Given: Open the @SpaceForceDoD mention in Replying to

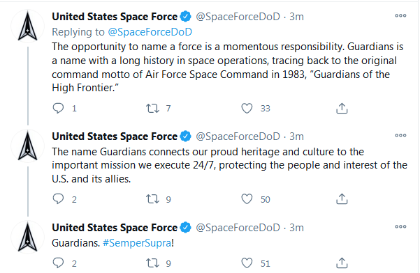Looking at the screenshot, I should 150,32.
